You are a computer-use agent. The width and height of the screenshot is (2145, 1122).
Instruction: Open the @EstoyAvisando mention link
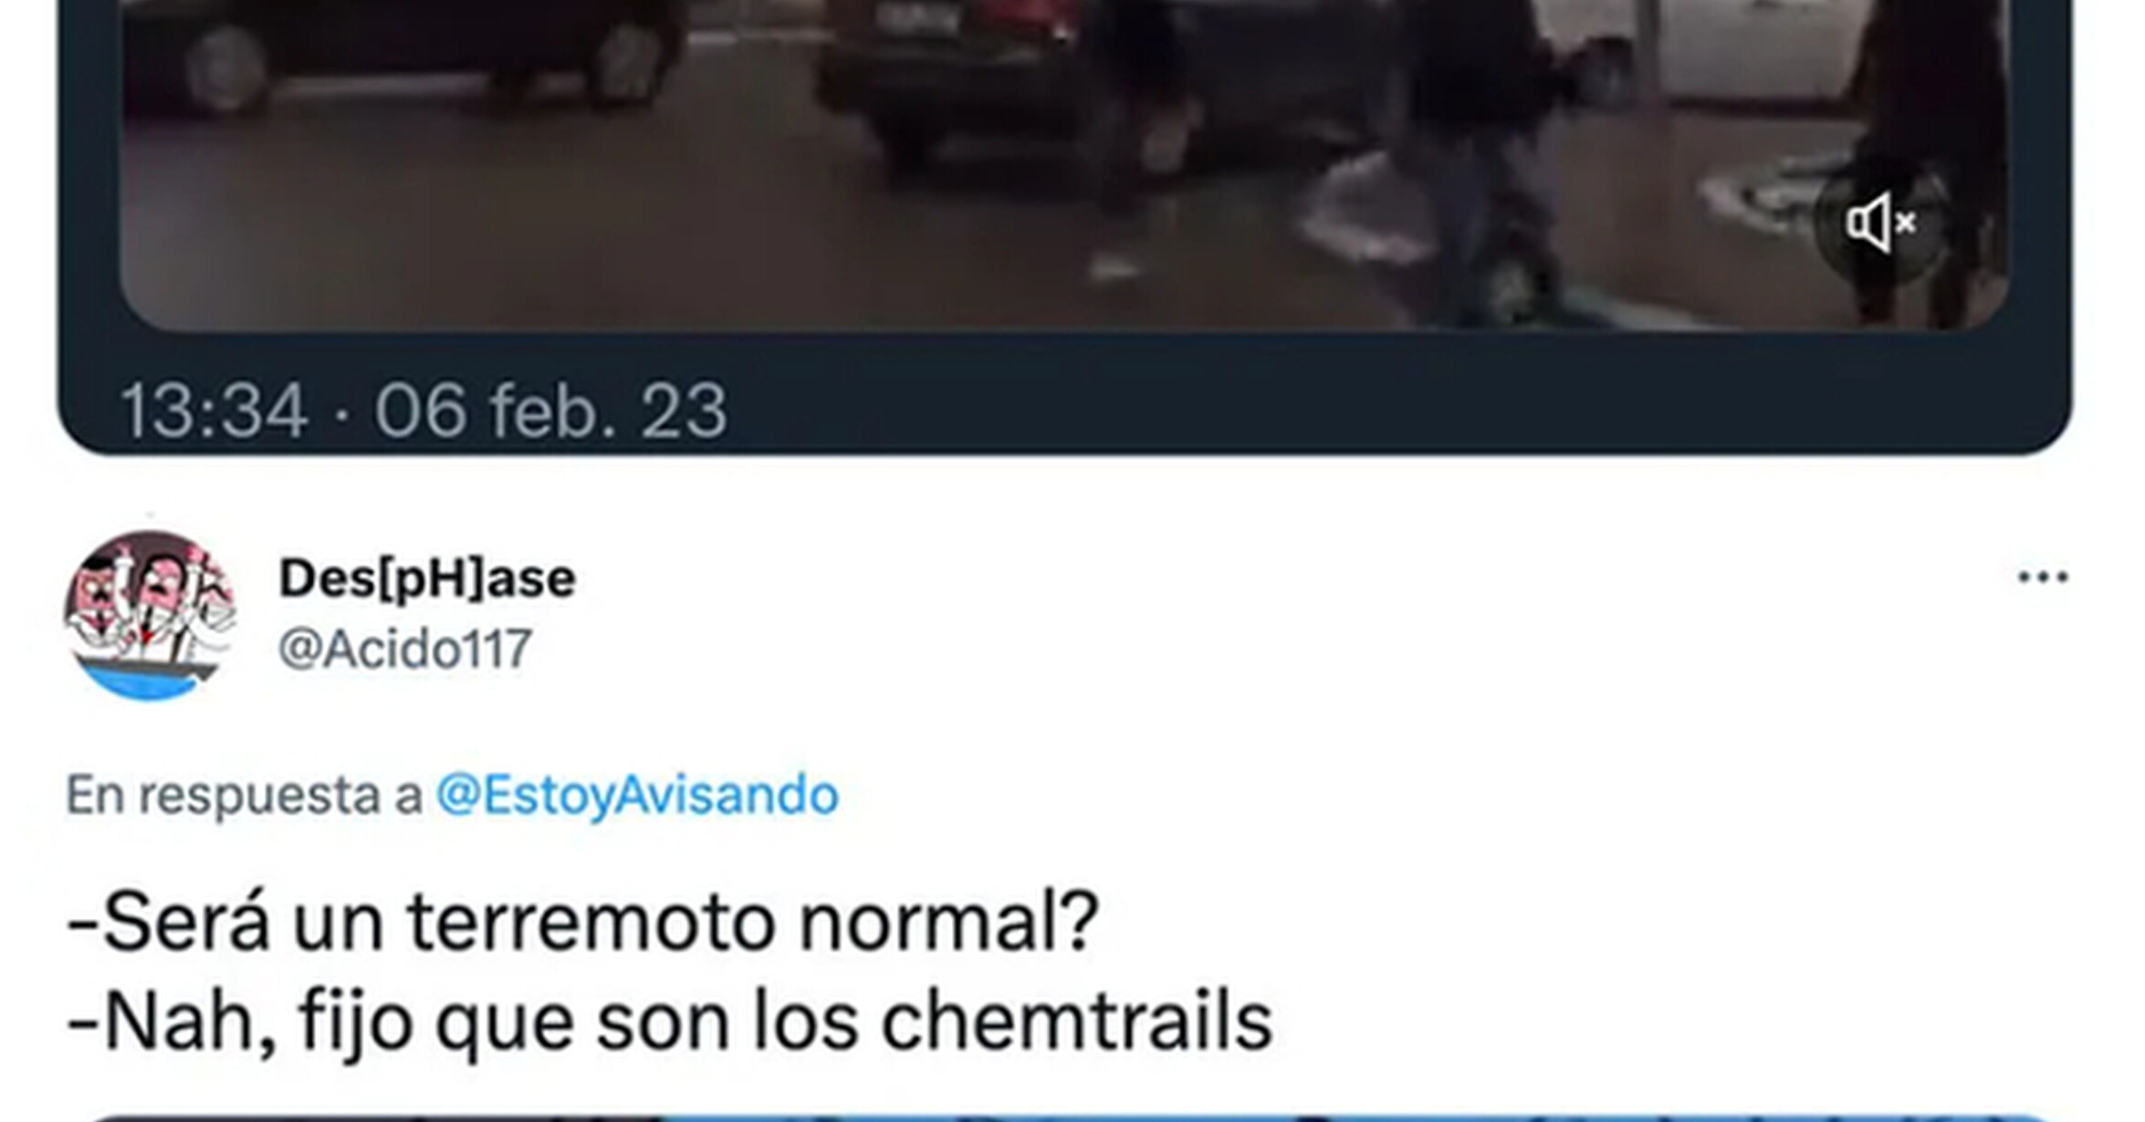coord(637,795)
